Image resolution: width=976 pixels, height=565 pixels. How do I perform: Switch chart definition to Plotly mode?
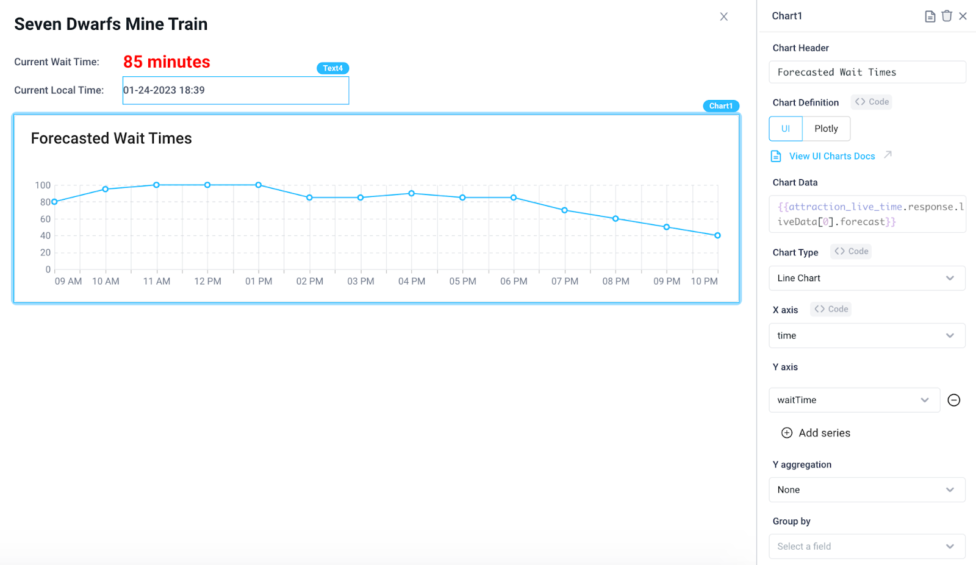tap(827, 129)
